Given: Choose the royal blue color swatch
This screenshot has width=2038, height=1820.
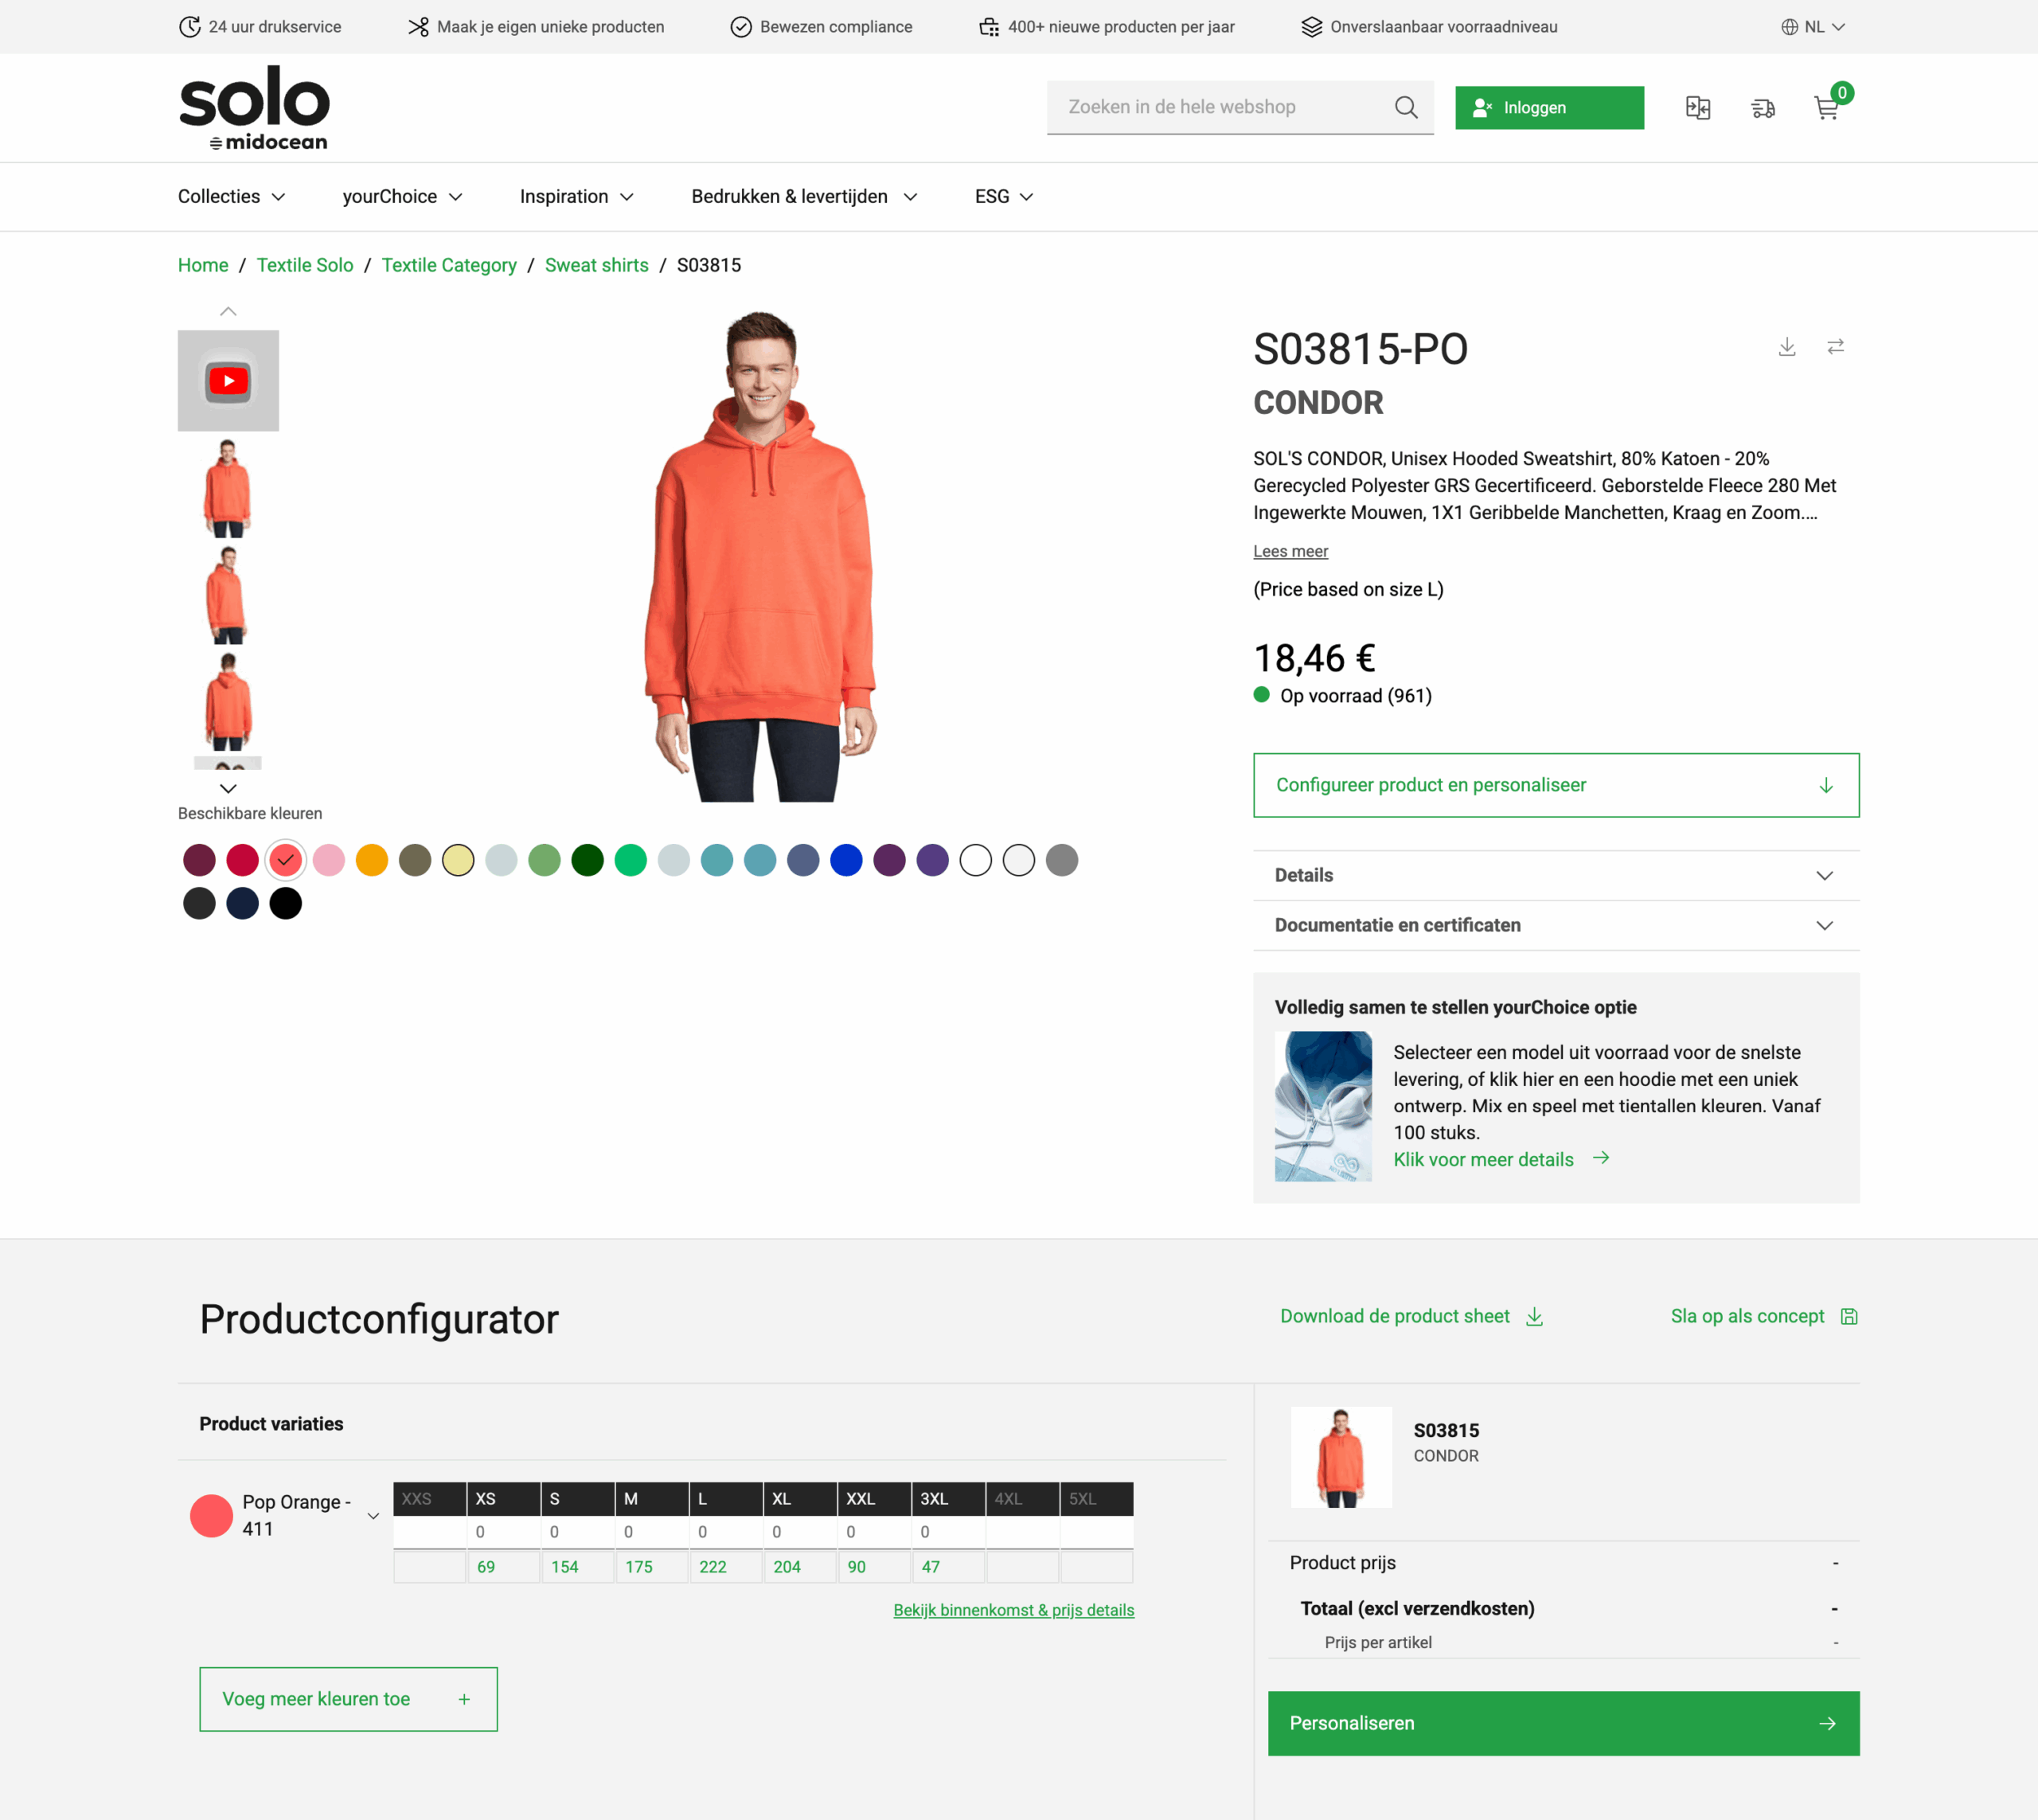Looking at the screenshot, I should [x=846, y=860].
